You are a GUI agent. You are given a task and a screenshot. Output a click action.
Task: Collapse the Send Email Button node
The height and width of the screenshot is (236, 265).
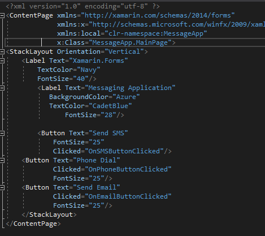pyautogui.click(x=2, y=187)
